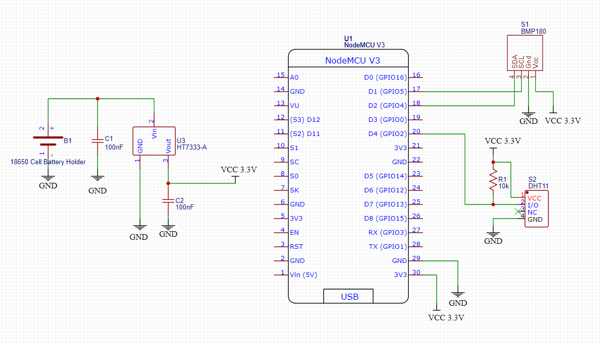Click the SCL pin label on BMP180
600x344 pixels.
(522, 62)
